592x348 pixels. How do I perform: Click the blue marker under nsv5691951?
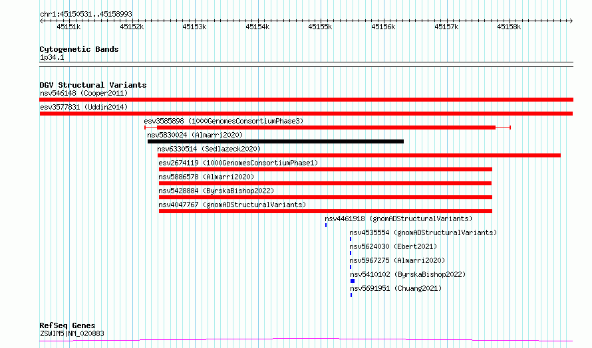(x=351, y=295)
